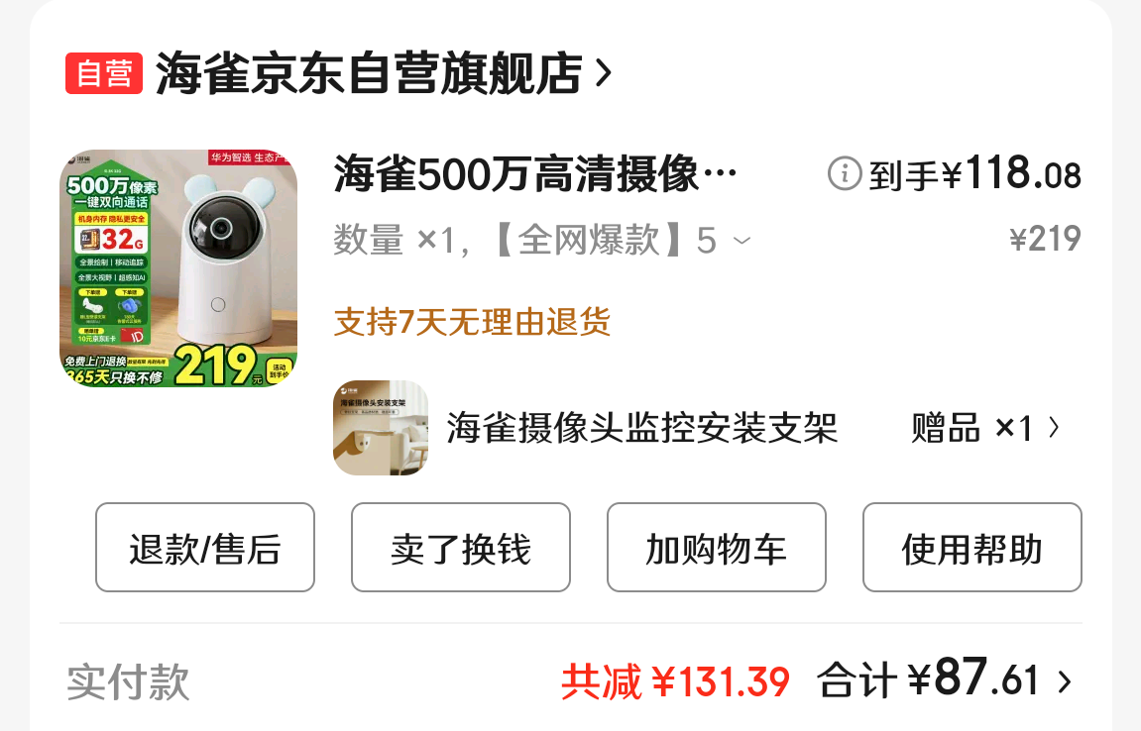Open the camera product thumbnail

click(178, 268)
